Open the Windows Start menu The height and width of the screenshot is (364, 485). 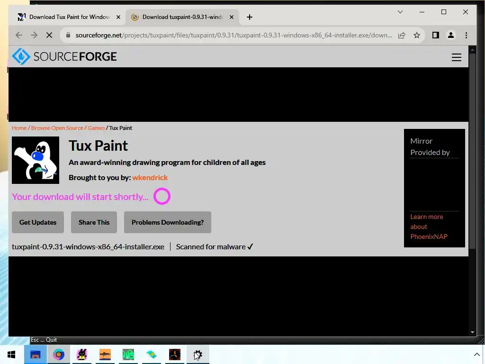click(x=12, y=355)
